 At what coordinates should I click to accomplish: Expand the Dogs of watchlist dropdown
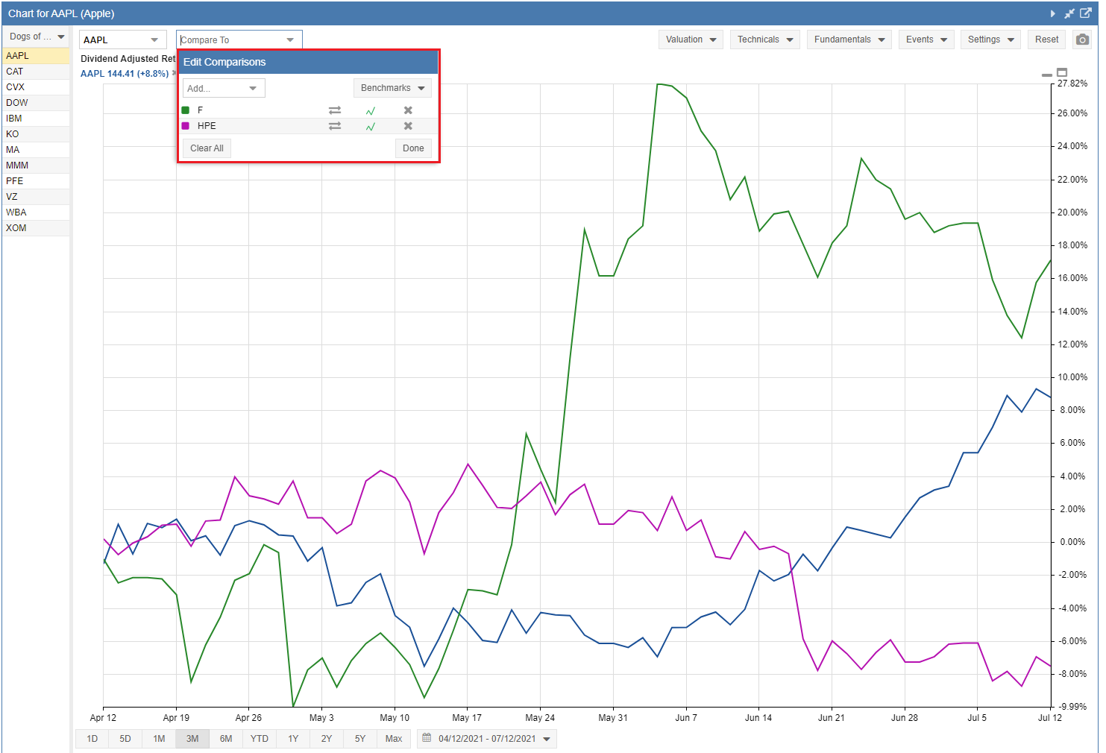[37, 37]
